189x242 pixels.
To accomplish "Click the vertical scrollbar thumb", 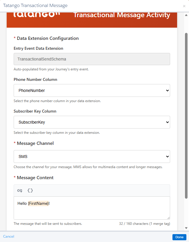I will [186, 116].
